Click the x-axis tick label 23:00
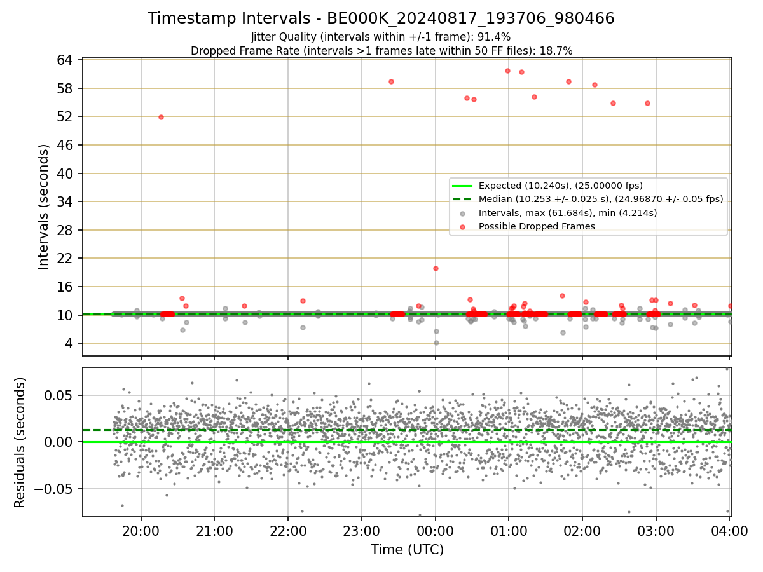The height and width of the screenshot is (572, 763). (x=362, y=531)
